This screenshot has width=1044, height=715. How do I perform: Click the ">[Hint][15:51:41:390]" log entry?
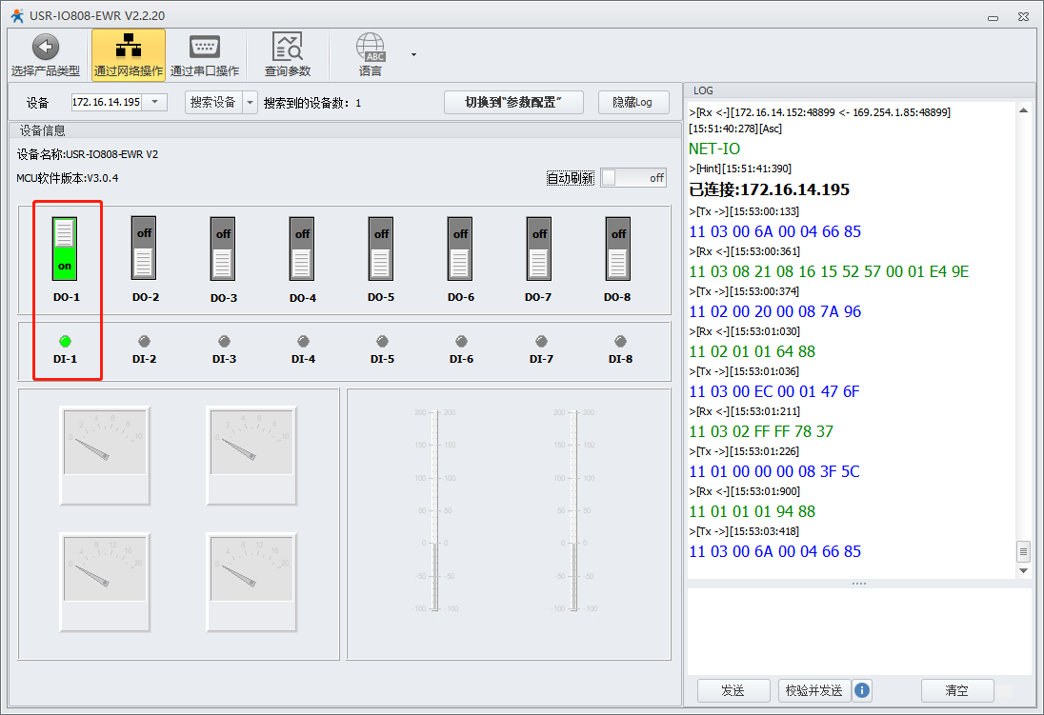740,169
